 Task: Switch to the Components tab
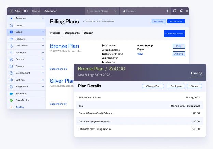72,33
